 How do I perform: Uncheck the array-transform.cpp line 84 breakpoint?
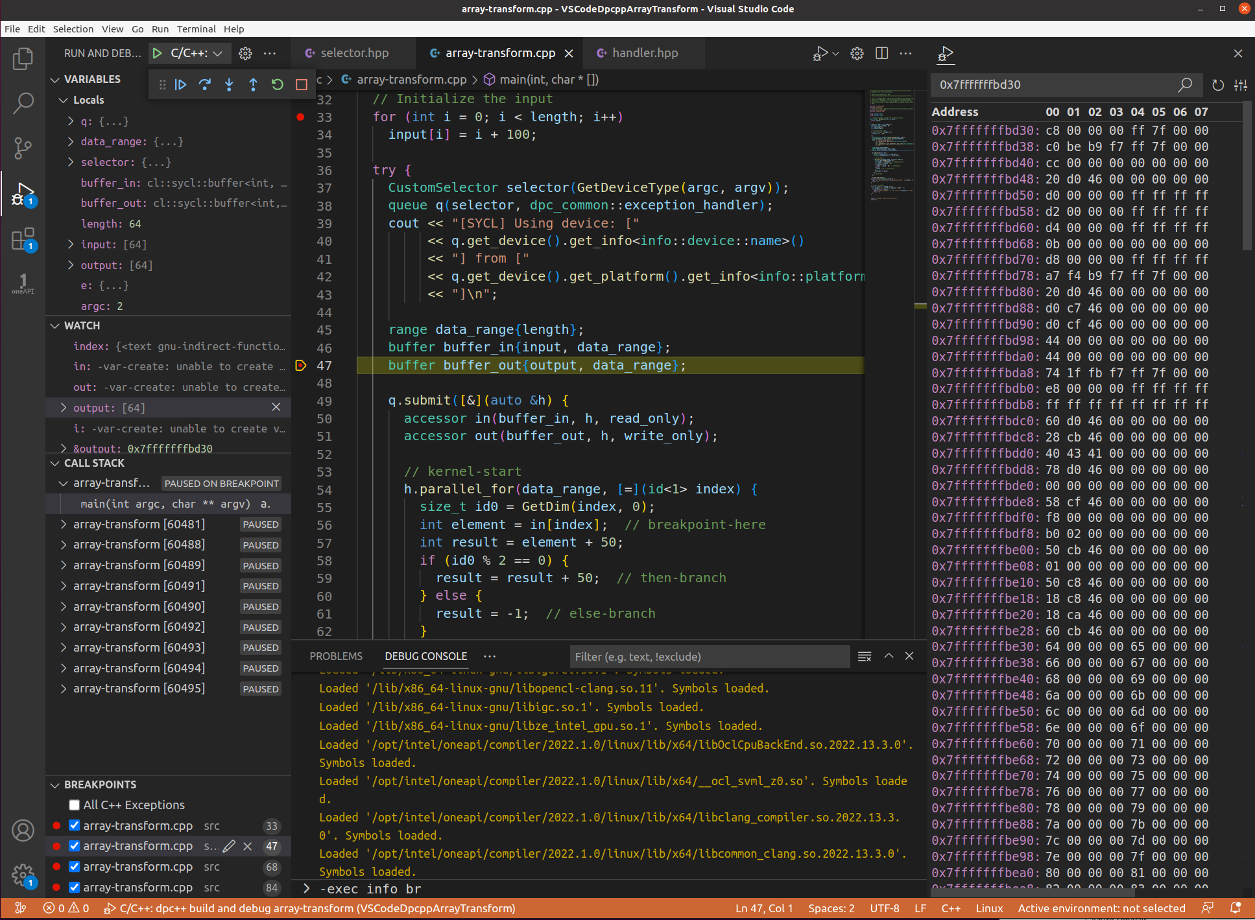[x=74, y=888]
